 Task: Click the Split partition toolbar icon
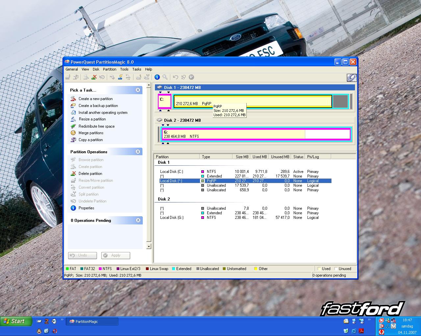coord(147,77)
